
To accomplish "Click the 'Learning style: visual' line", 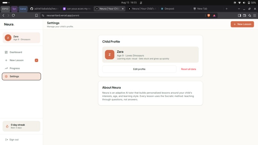I will pyautogui.click(x=143, y=59).
